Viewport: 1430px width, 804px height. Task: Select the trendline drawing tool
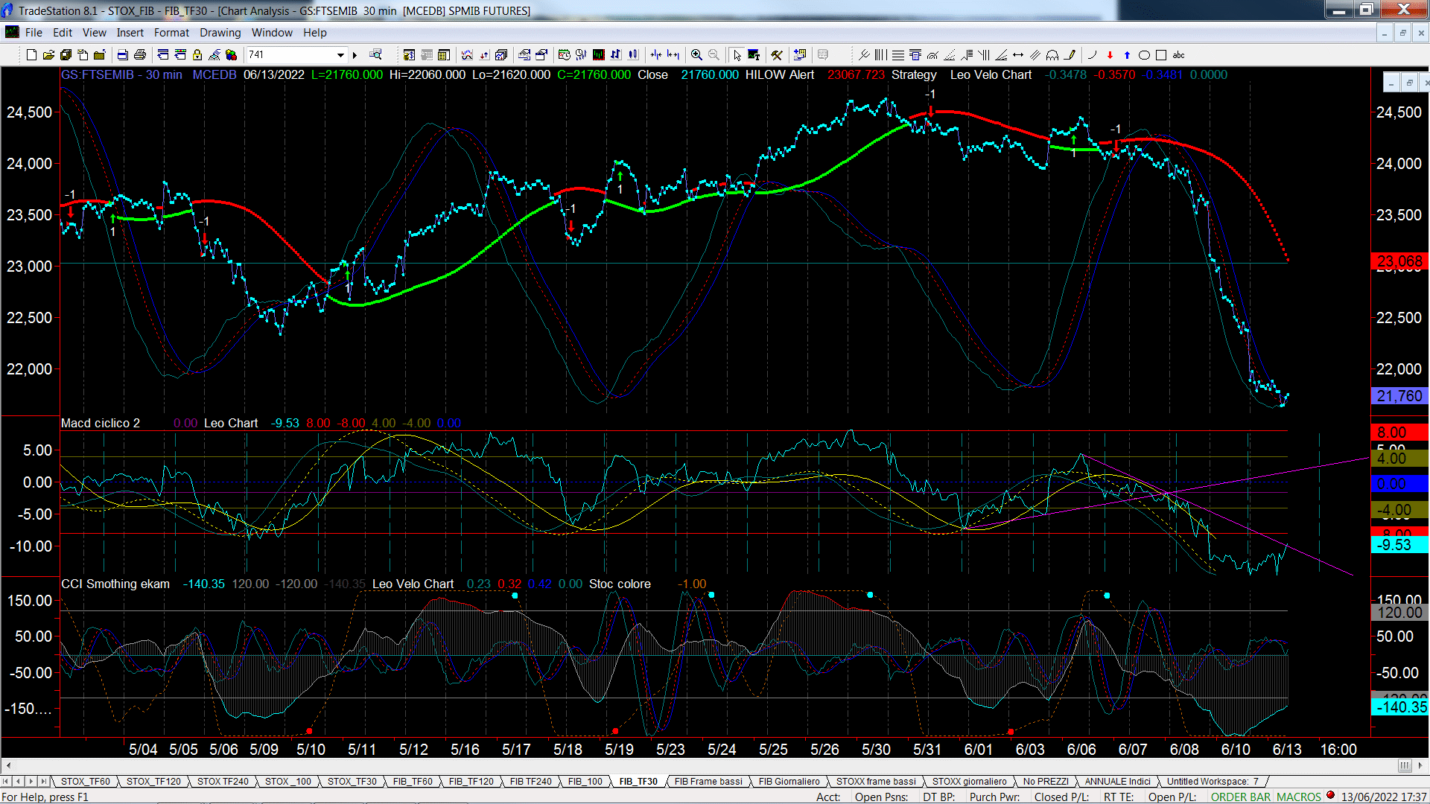(x=864, y=54)
